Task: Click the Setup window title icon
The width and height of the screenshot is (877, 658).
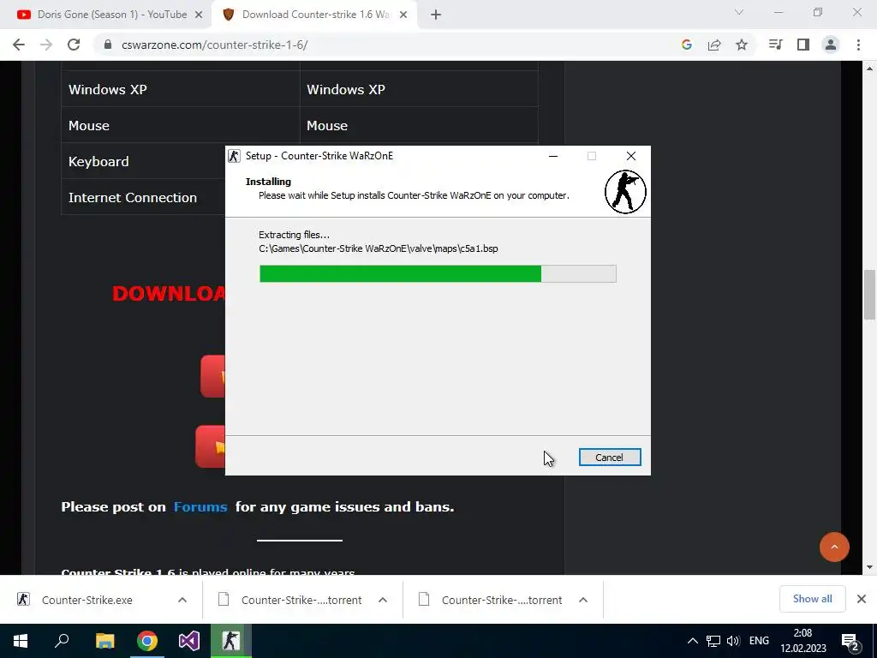Action: tap(235, 156)
